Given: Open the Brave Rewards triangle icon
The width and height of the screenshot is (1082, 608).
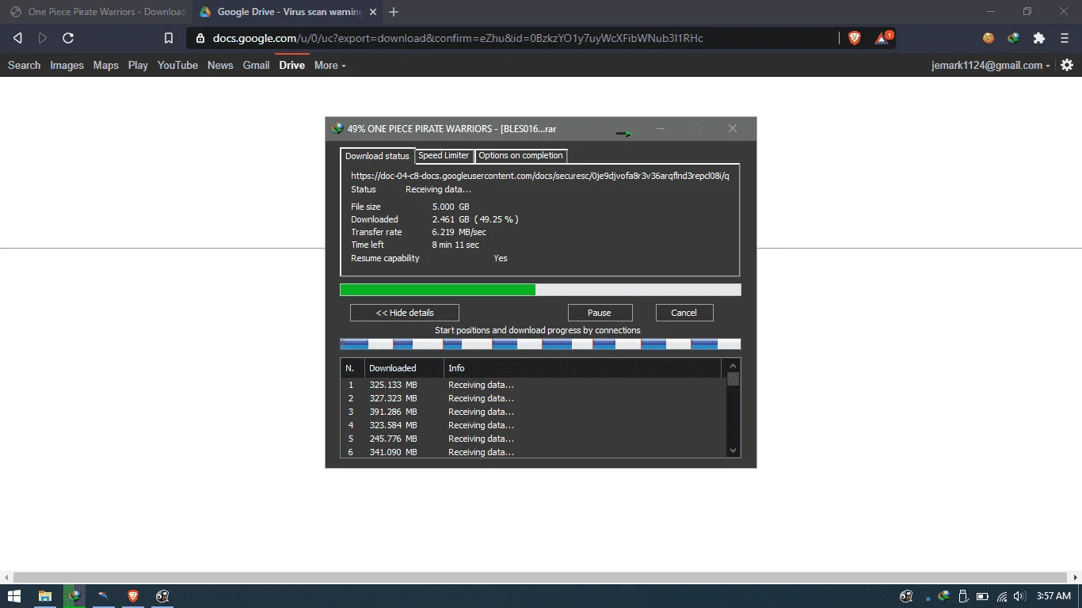Looking at the screenshot, I should pos(882,38).
